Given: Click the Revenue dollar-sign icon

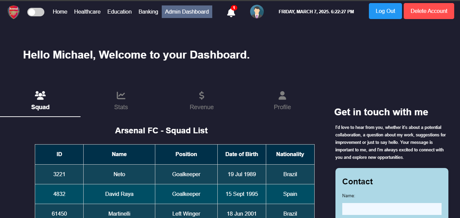Looking at the screenshot, I should 201,95.
